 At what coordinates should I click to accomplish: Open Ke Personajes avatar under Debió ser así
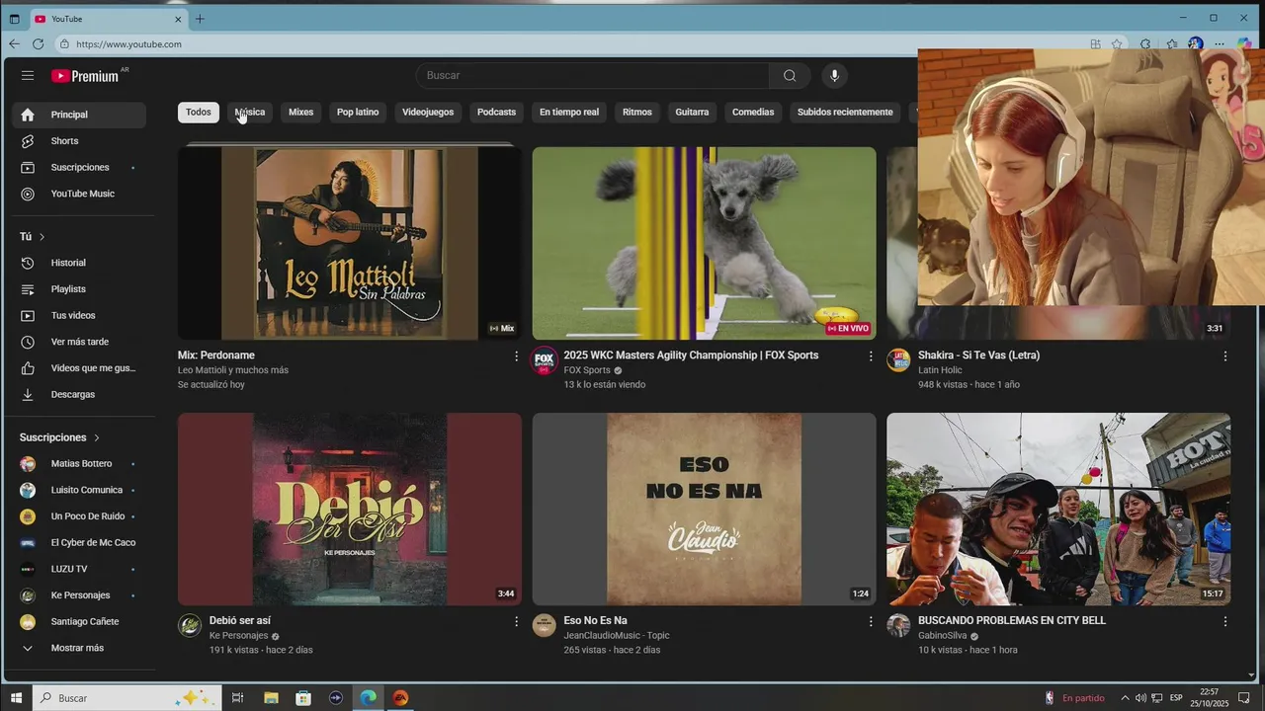tap(190, 626)
